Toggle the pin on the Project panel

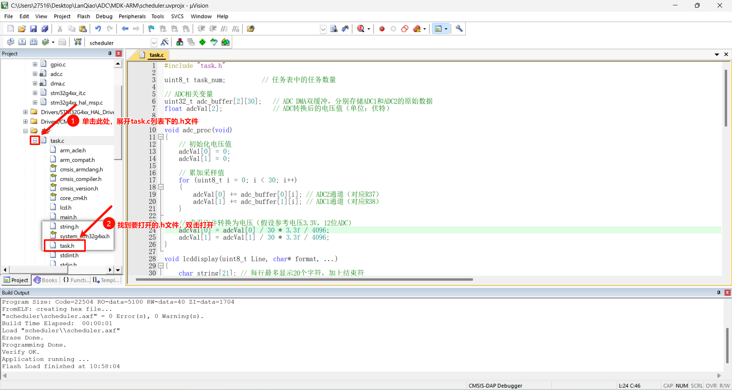point(110,53)
